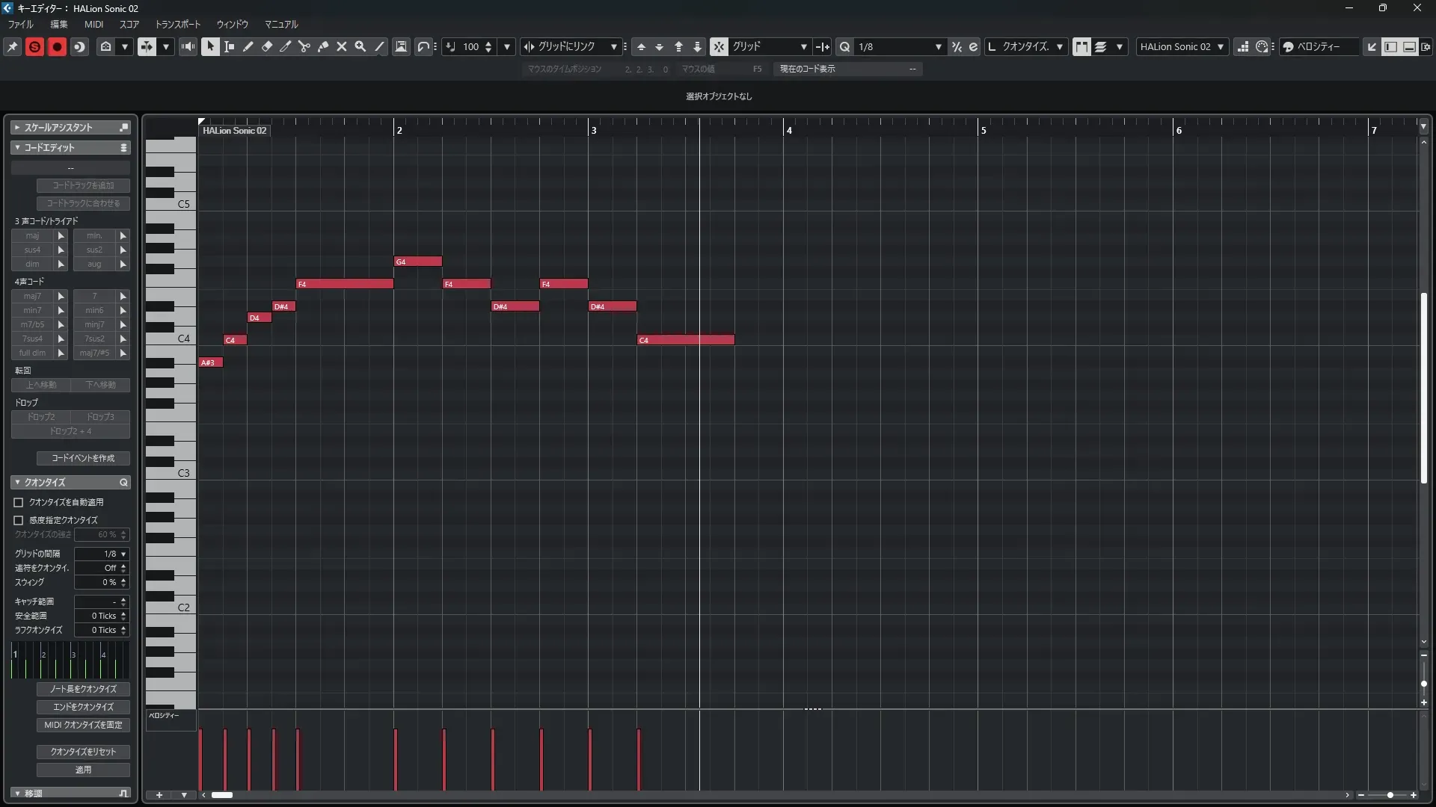Enable the sensitivity-based quantize checkbox

coord(19,520)
